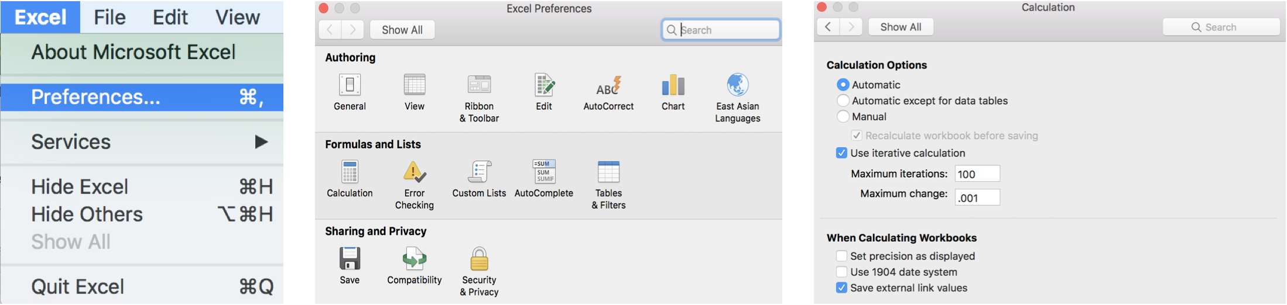Go back in Excel Preferences window
Screen dimensions: 1287x305
click(330, 30)
